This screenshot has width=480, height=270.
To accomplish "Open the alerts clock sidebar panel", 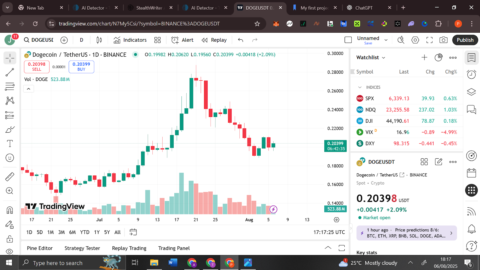I will tap(472, 74).
